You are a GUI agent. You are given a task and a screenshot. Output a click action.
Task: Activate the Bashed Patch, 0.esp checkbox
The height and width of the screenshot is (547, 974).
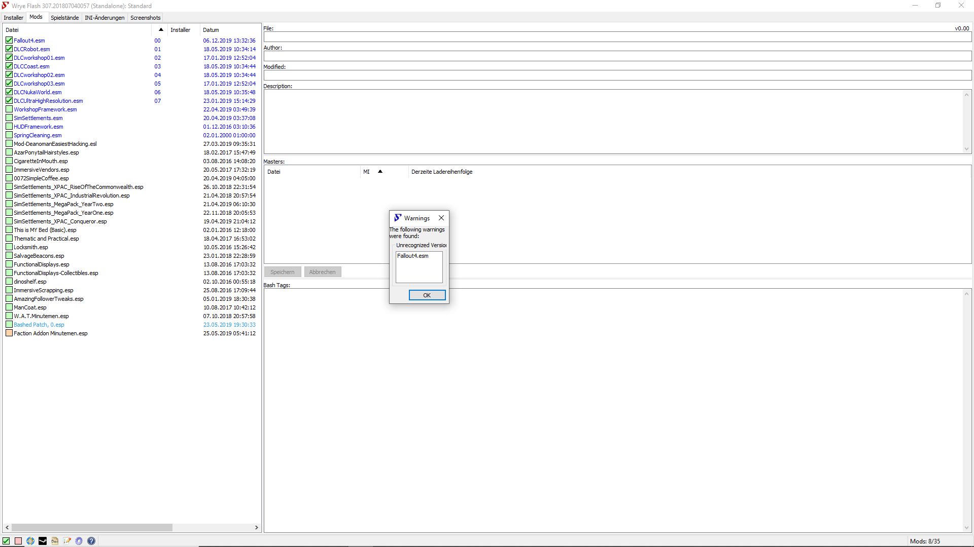tap(9, 325)
